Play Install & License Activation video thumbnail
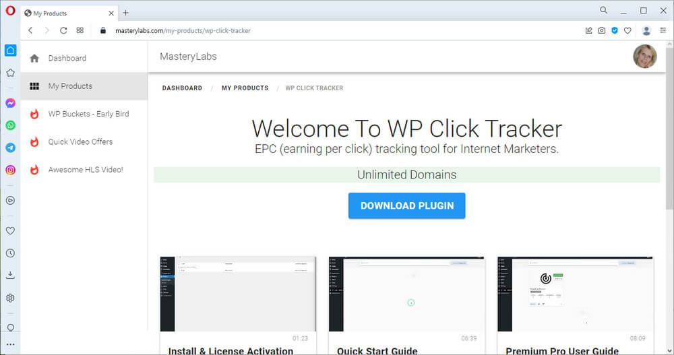Viewport: 674px width, 355px height. [238, 294]
